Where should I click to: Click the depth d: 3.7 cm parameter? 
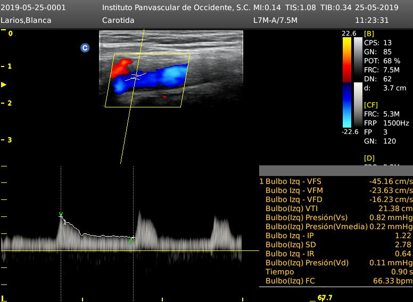click(x=385, y=88)
